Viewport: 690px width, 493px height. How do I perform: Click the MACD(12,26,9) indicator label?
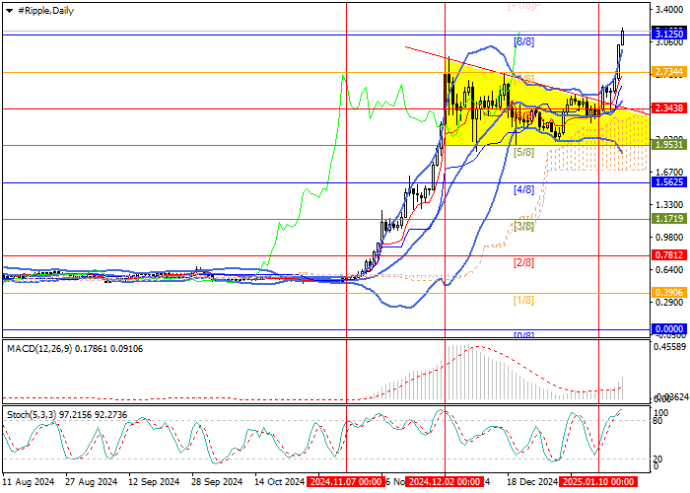point(39,346)
